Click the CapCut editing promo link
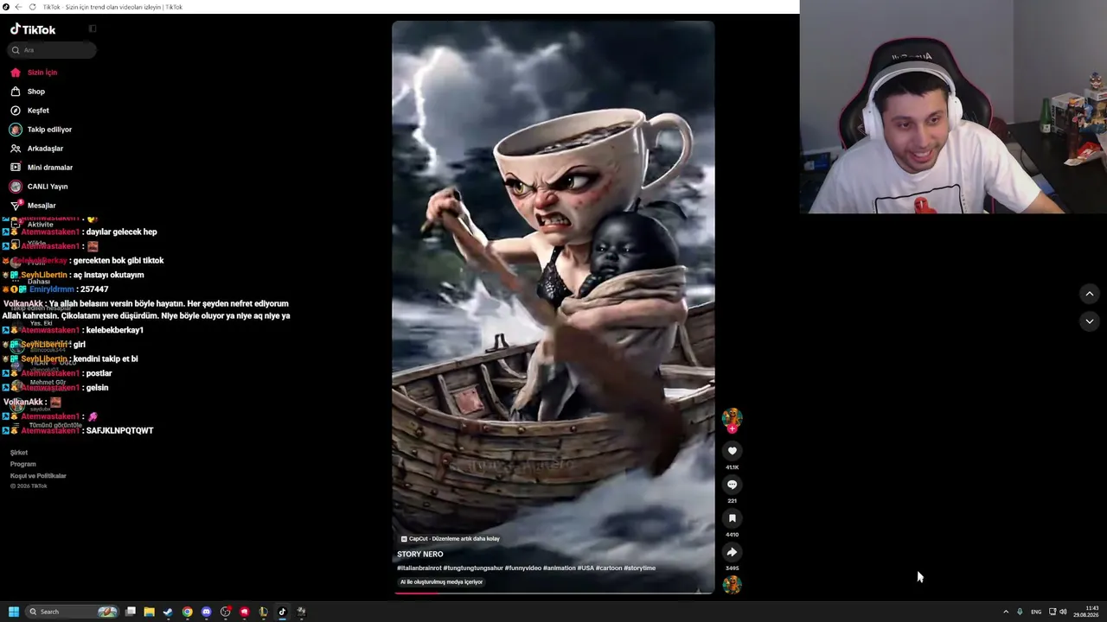Image resolution: width=1107 pixels, height=622 pixels. pos(451,539)
